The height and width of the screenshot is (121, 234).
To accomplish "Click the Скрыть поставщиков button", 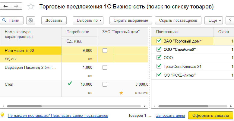I will [178, 20].
